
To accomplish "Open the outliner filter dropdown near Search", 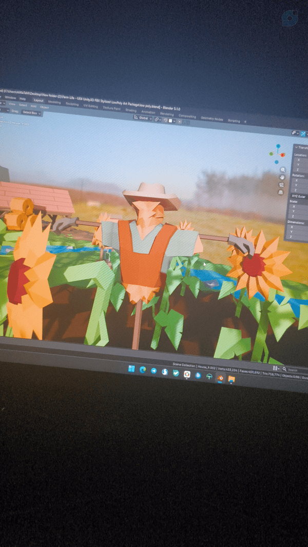I will pos(277,368).
